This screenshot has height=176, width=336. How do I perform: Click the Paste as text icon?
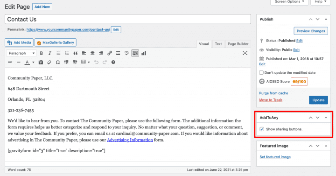point(41,62)
